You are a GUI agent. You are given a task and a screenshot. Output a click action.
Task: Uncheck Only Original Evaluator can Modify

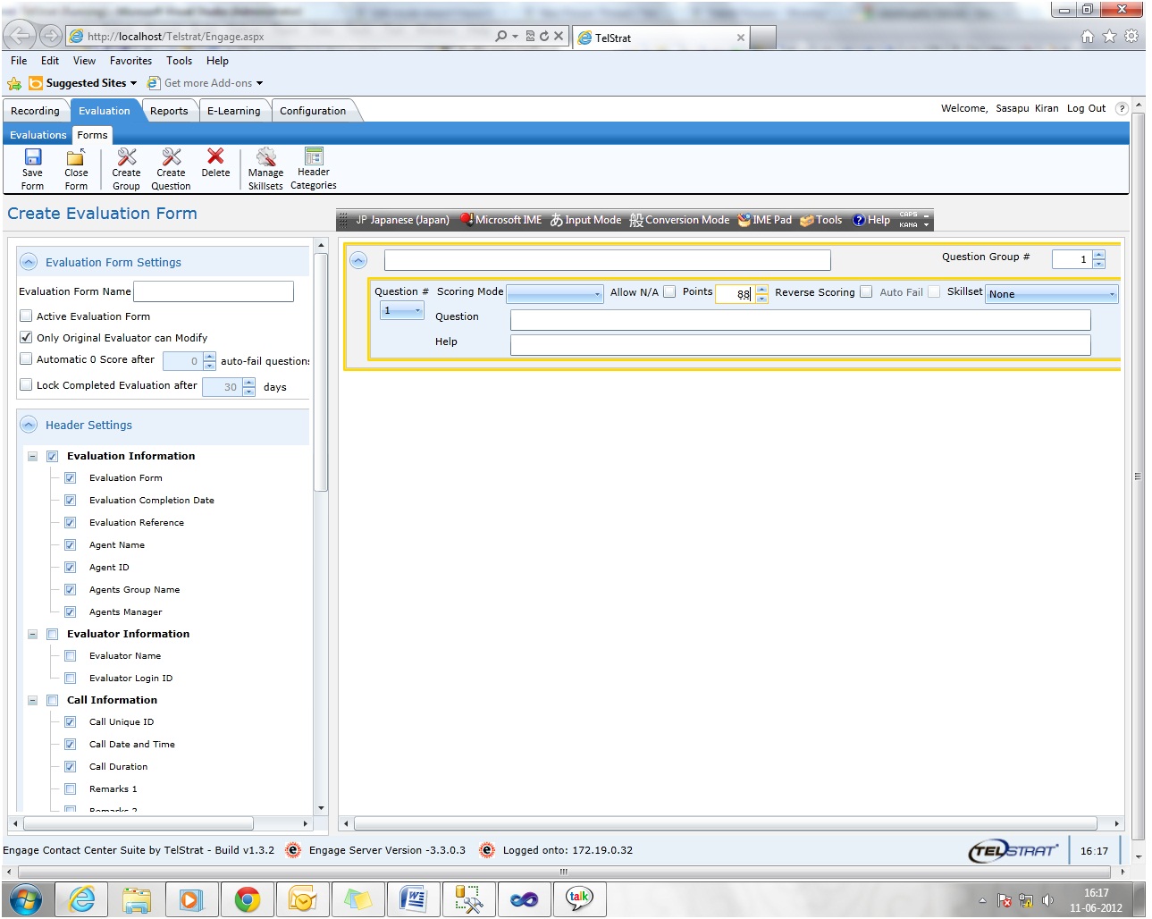26,337
